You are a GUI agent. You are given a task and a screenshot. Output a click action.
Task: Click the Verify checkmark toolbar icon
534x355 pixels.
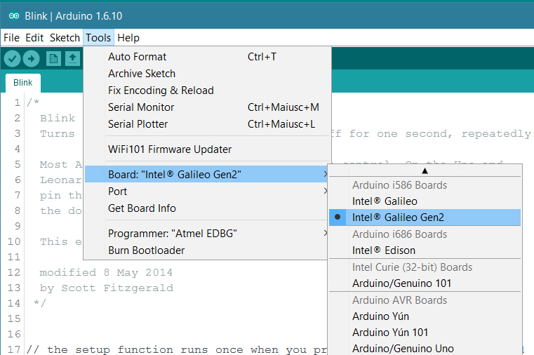tap(12, 59)
